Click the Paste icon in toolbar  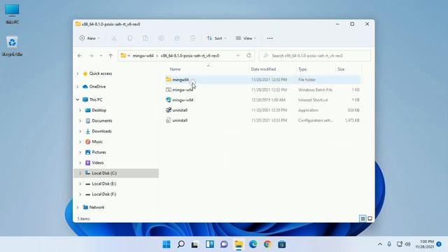[x=146, y=38]
